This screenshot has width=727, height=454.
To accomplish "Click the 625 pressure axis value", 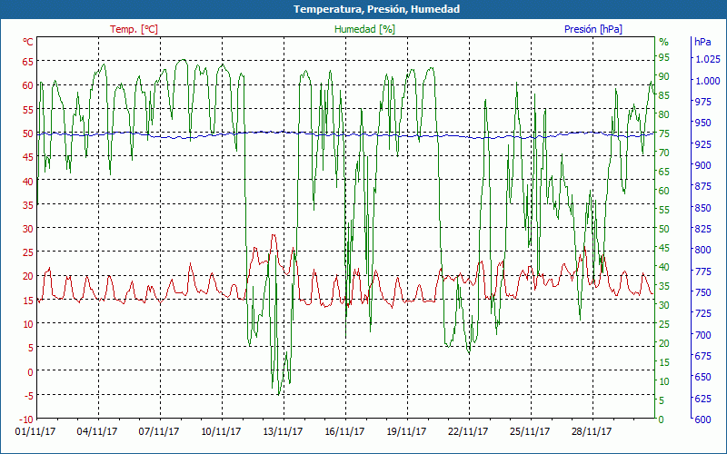I will [x=703, y=399].
